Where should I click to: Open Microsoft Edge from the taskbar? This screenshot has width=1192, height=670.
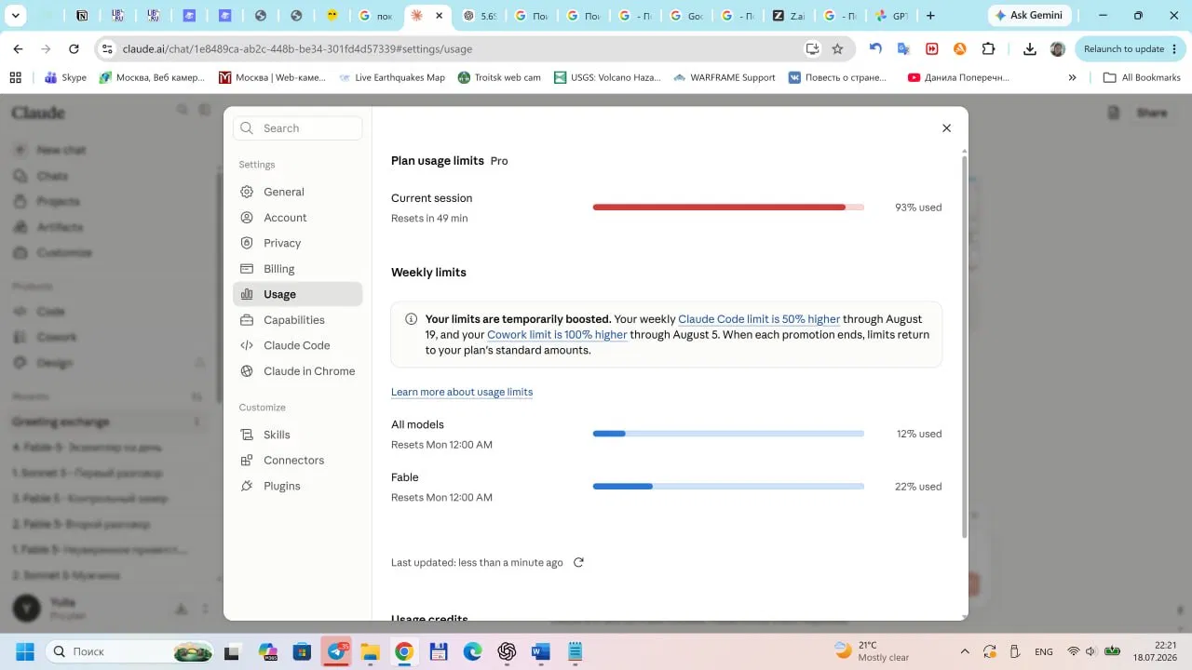[x=472, y=651]
